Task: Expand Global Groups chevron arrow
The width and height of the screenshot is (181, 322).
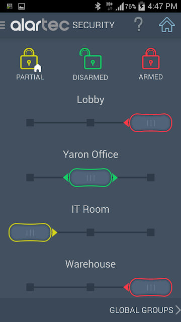Action: 177,310
